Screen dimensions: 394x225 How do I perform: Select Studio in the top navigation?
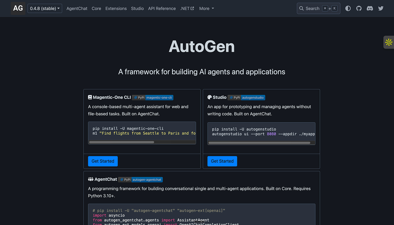[137, 8]
